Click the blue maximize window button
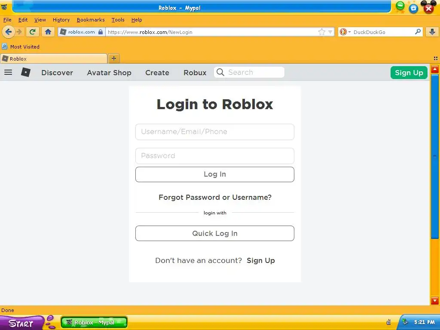The width and height of the screenshot is (440, 330). tap(413, 9)
